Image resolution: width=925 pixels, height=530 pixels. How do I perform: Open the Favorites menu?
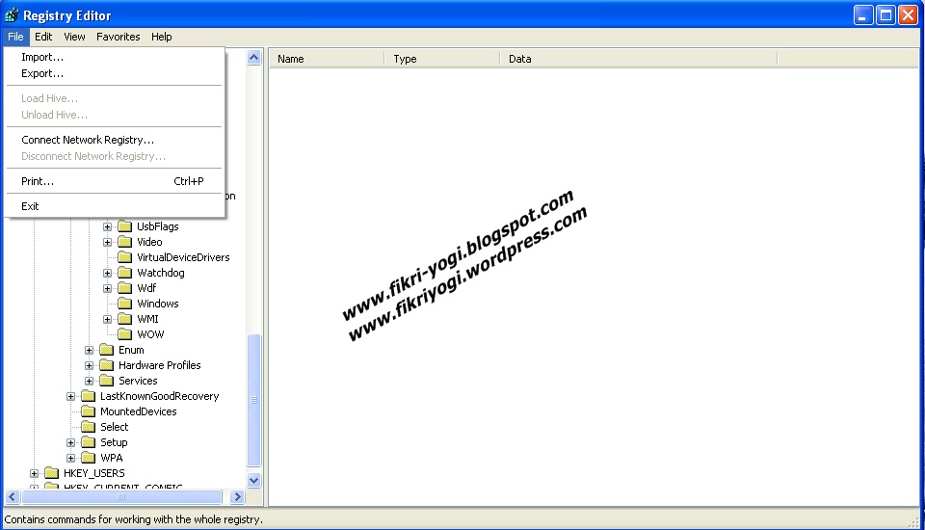[118, 37]
